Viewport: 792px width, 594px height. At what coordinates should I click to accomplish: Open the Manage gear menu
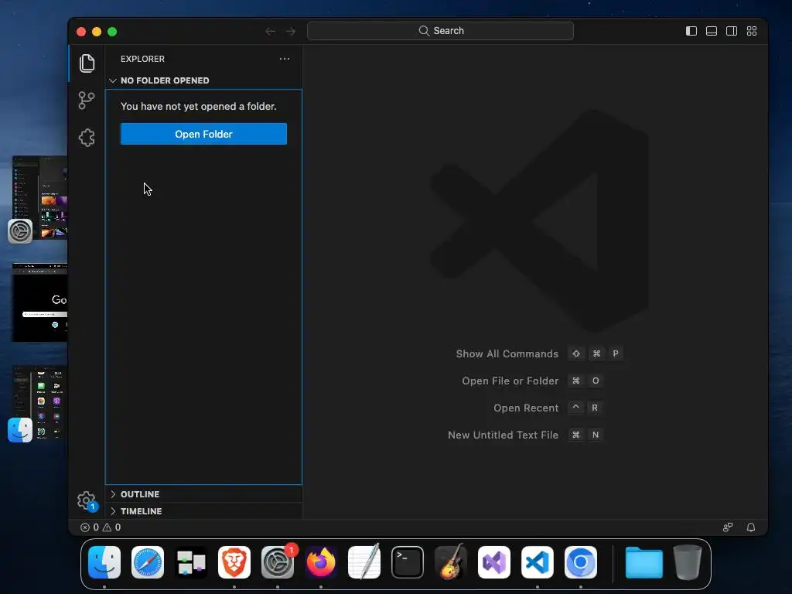click(x=87, y=500)
